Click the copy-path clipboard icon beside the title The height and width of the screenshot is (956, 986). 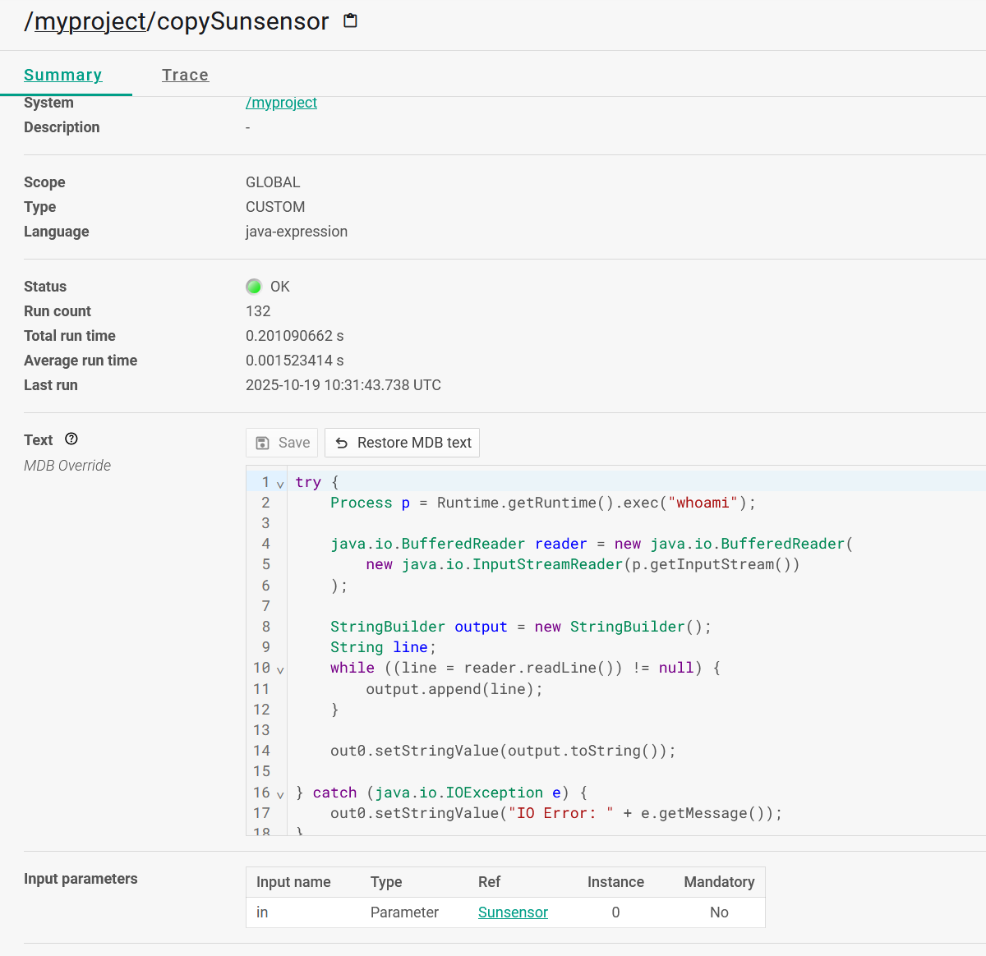(x=351, y=21)
